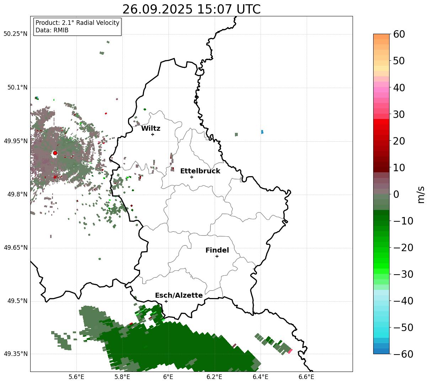Click the map title 26.09.2025 15:07 UTC

tap(191, 9)
